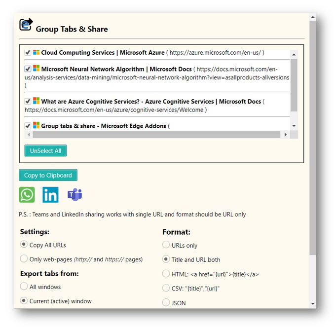Uncheck the Group tabs & share Edge Addons checkbox
The height and width of the screenshot is (327, 336).
tap(28, 126)
